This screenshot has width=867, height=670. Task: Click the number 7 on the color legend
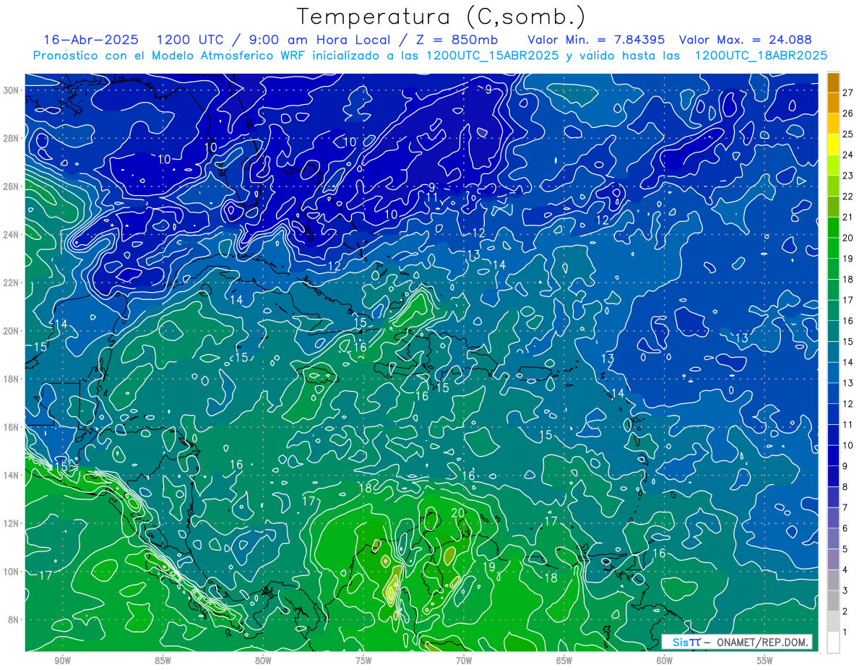[x=846, y=507]
